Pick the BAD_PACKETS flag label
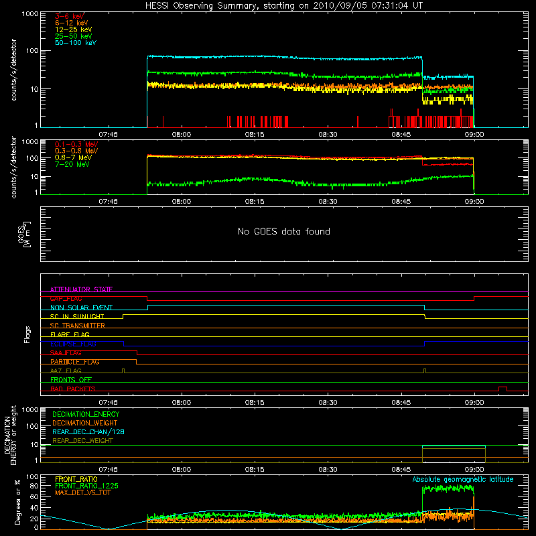The image size is (536, 536). (73, 389)
